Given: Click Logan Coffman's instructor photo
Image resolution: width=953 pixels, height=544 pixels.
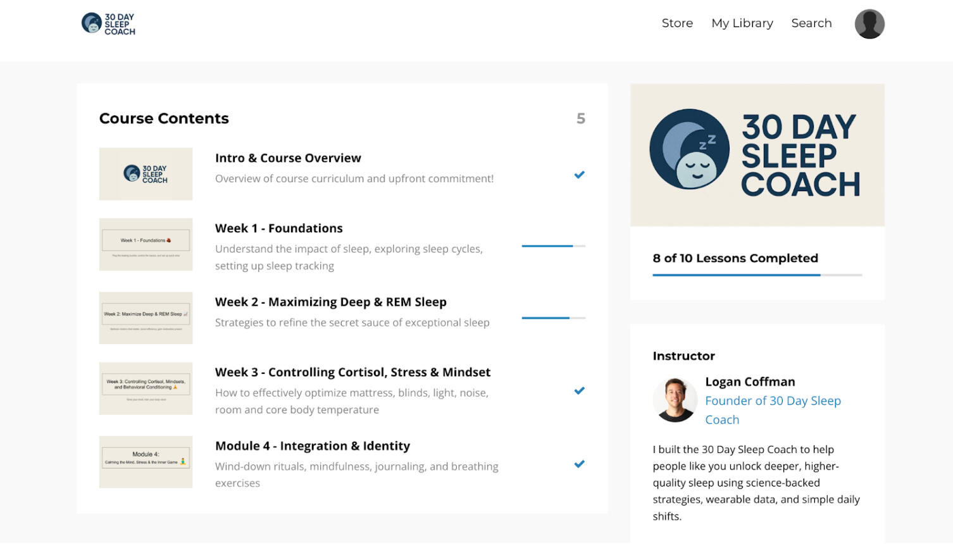Looking at the screenshot, I should pyautogui.click(x=674, y=400).
